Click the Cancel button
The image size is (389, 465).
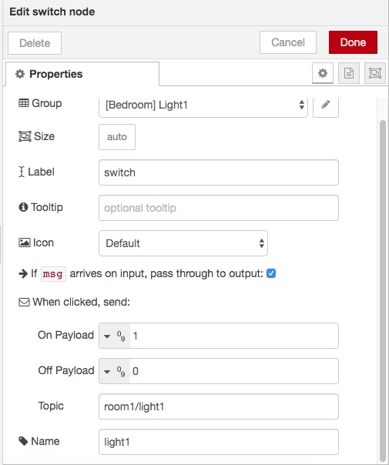pyautogui.click(x=288, y=42)
